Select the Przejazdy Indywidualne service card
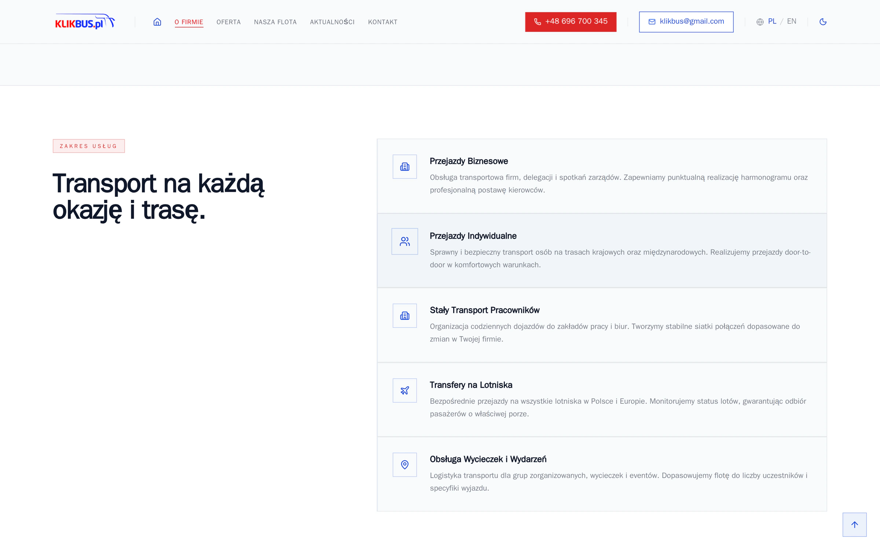Image resolution: width=880 pixels, height=550 pixels. click(x=602, y=251)
